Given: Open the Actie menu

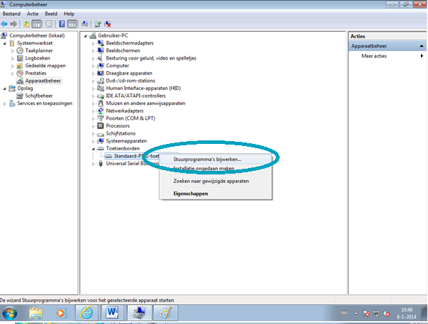Looking at the screenshot, I should (x=33, y=14).
